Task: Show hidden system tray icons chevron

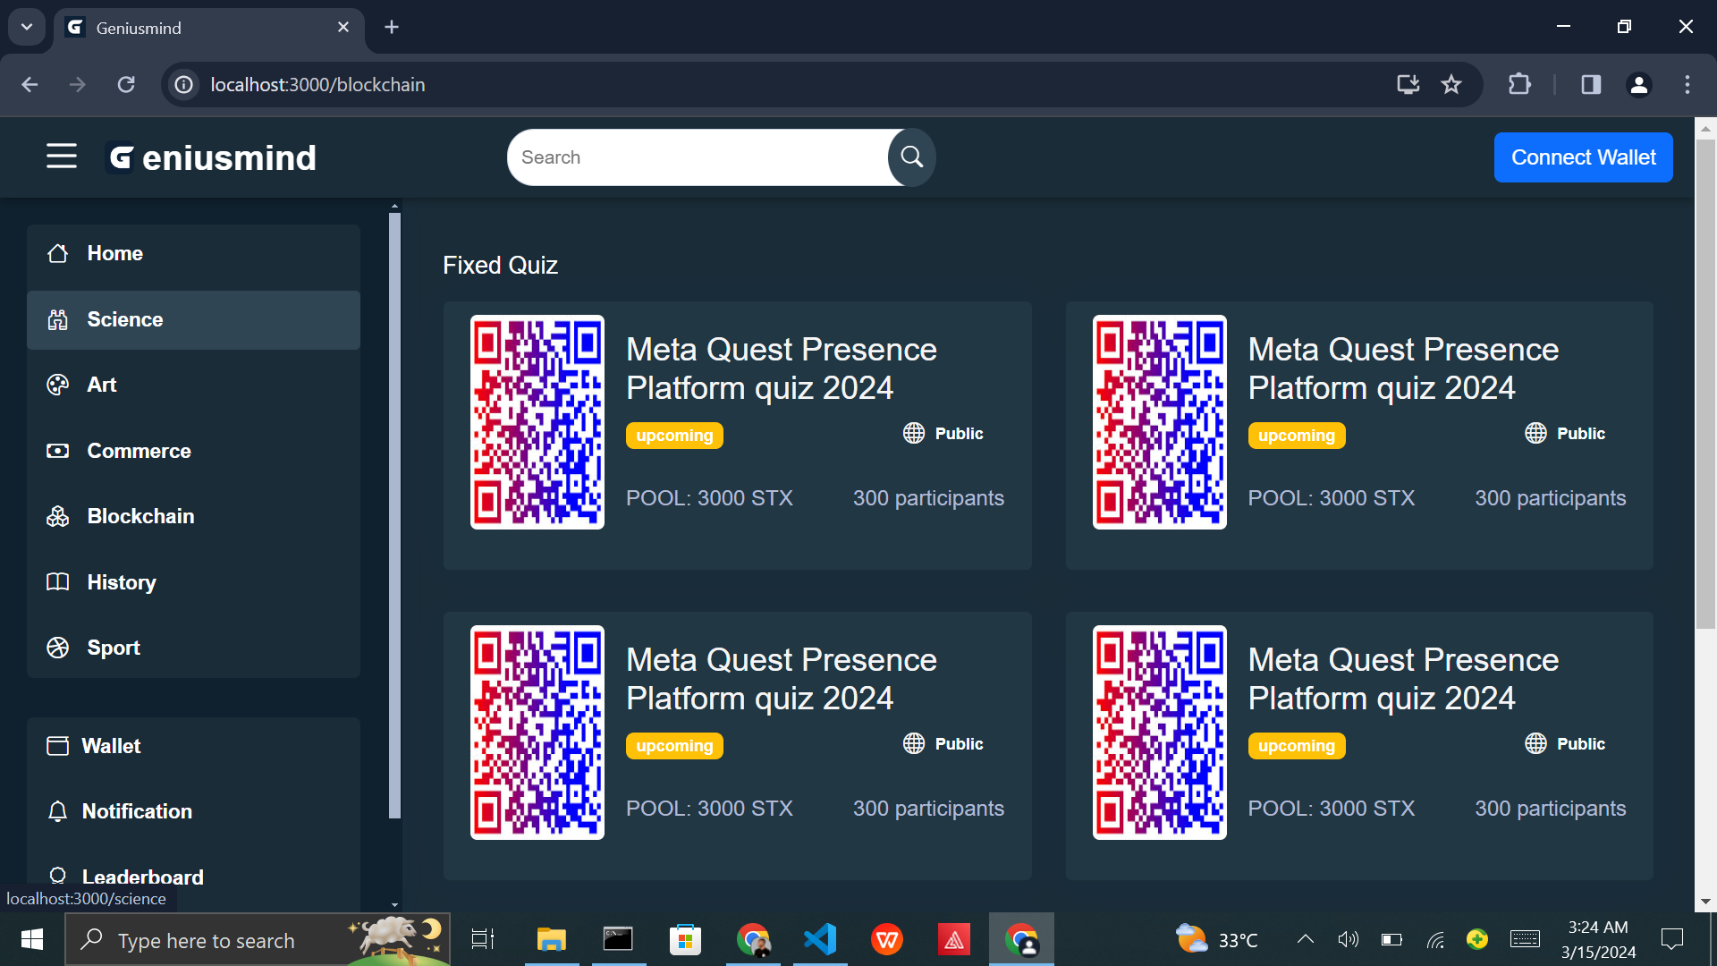Action: pos(1305,939)
